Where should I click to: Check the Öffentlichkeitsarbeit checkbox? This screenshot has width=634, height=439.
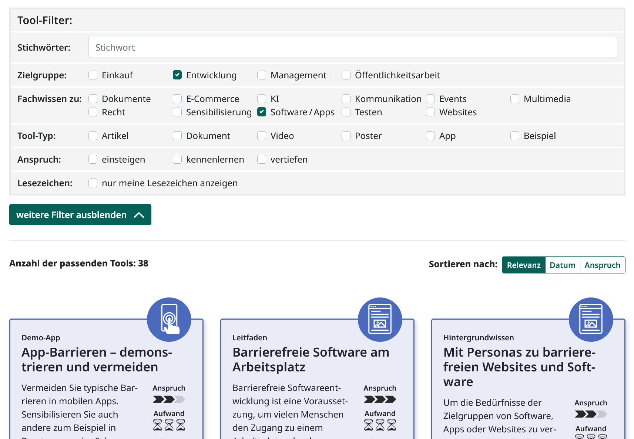[346, 75]
